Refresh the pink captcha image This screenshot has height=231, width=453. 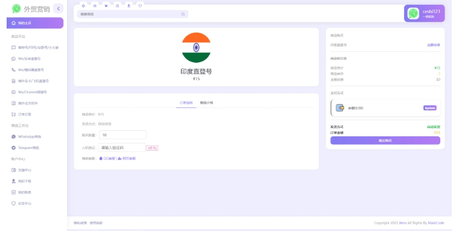tap(152, 148)
